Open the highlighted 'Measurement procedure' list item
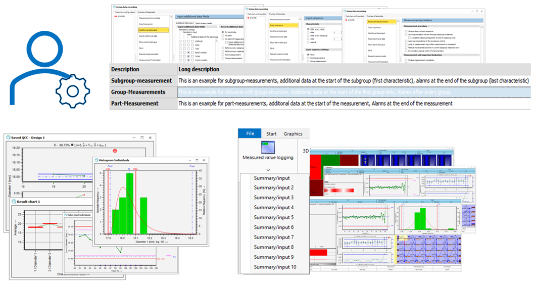Image resolution: width=536 pixels, height=283 pixels. (381, 22)
